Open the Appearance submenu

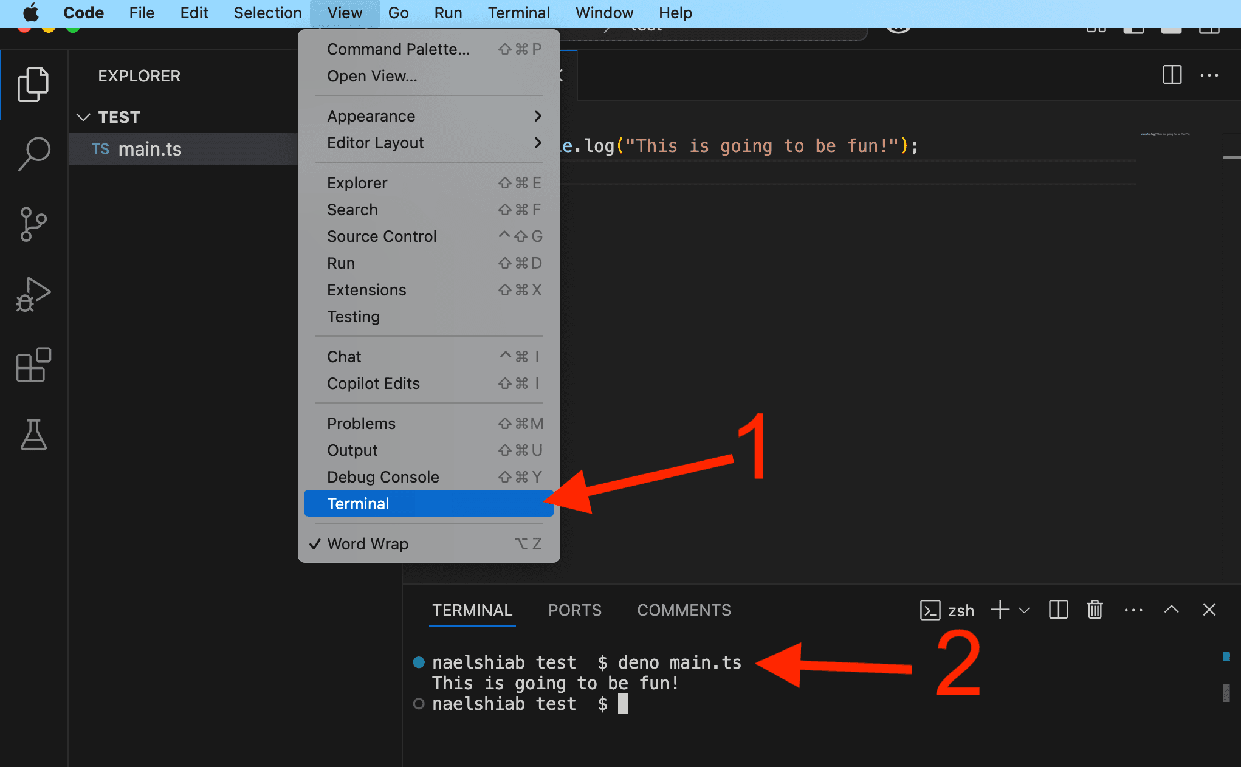pyautogui.click(x=371, y=115)
